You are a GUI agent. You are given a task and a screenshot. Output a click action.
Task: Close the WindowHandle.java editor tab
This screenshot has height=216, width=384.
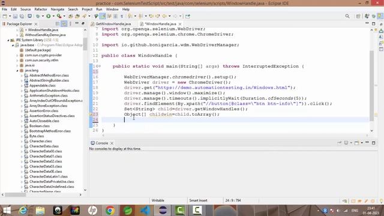click(x=180, y=24)
